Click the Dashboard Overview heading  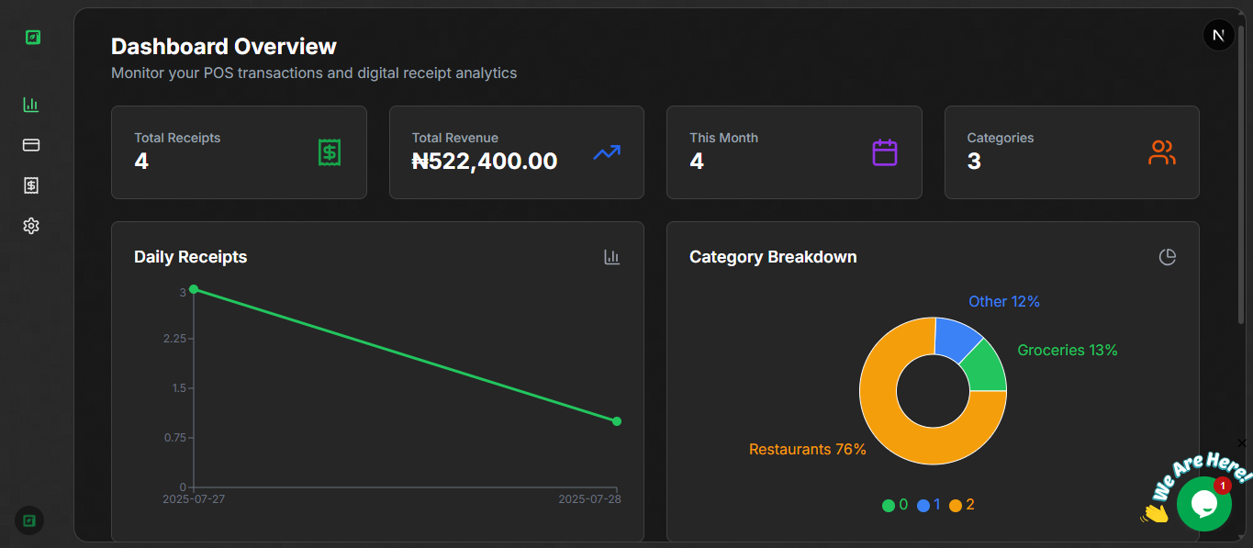tap(224, 46)
